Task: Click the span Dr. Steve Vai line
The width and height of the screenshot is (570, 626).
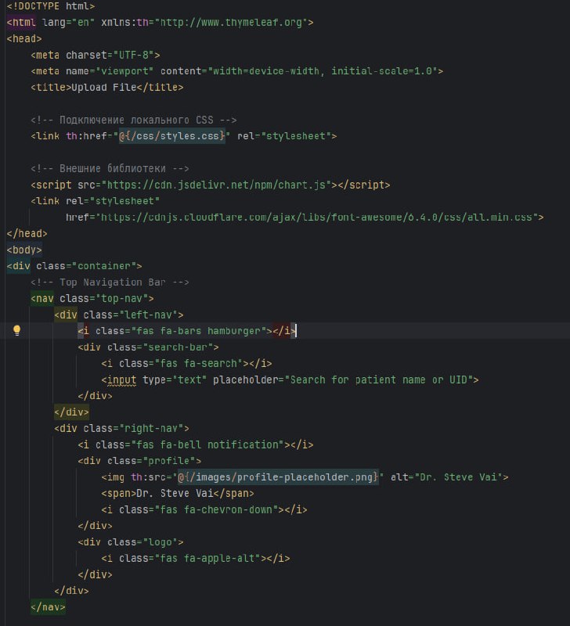Action: [x=178, y=494]
